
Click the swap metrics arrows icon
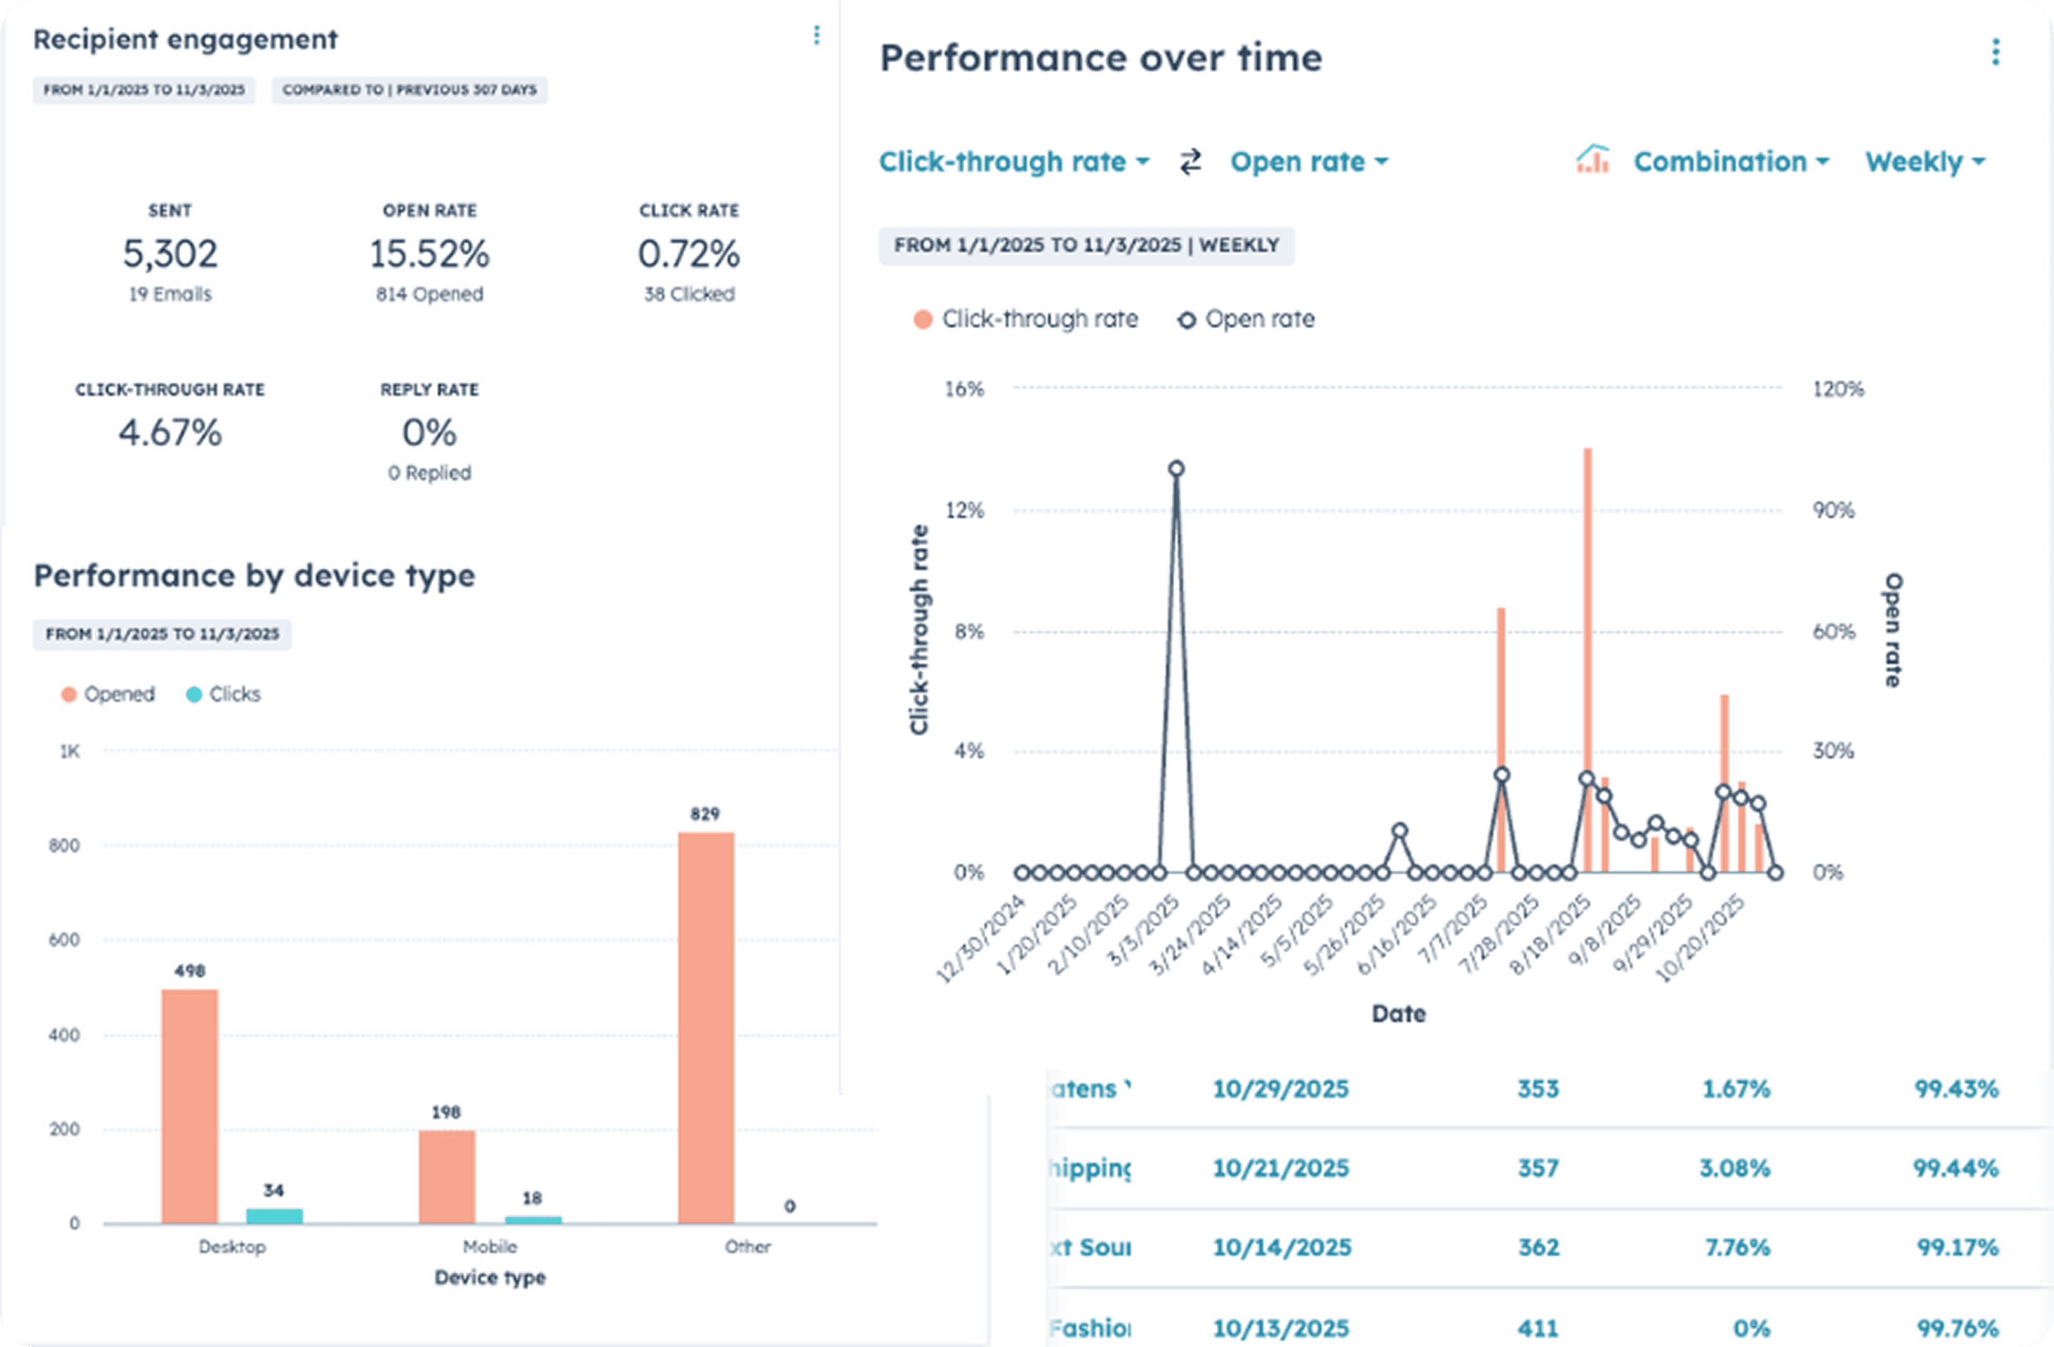pyautogui.click(x=1190, y=162)
